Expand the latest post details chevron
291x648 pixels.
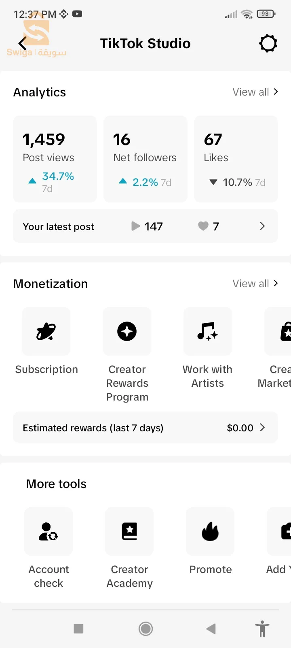pos(262,226)
